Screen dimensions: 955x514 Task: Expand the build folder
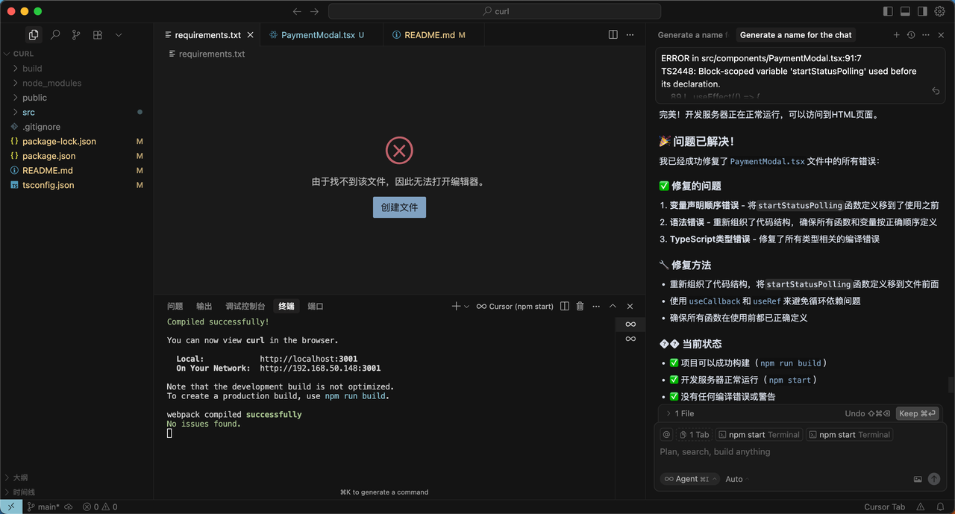point(76,68)
